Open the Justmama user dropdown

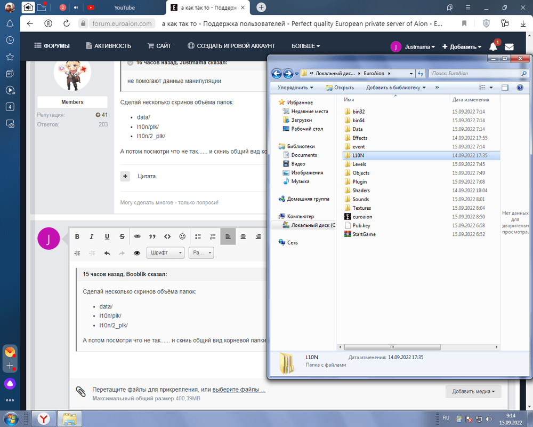(413, 46)
